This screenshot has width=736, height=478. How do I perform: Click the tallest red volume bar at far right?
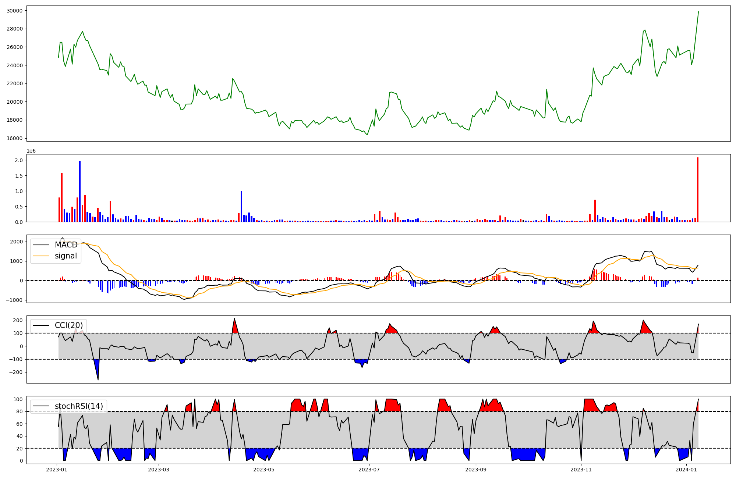click(x=697, y=189)
